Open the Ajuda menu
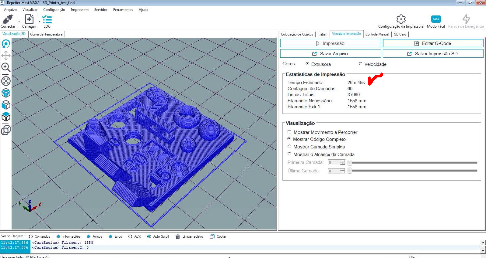This screenshot has width=486, height=258. [x=143, y=10]
